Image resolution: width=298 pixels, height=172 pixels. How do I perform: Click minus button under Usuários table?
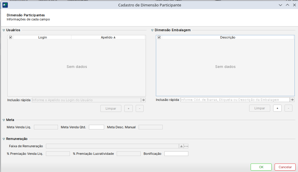(139, 108)
